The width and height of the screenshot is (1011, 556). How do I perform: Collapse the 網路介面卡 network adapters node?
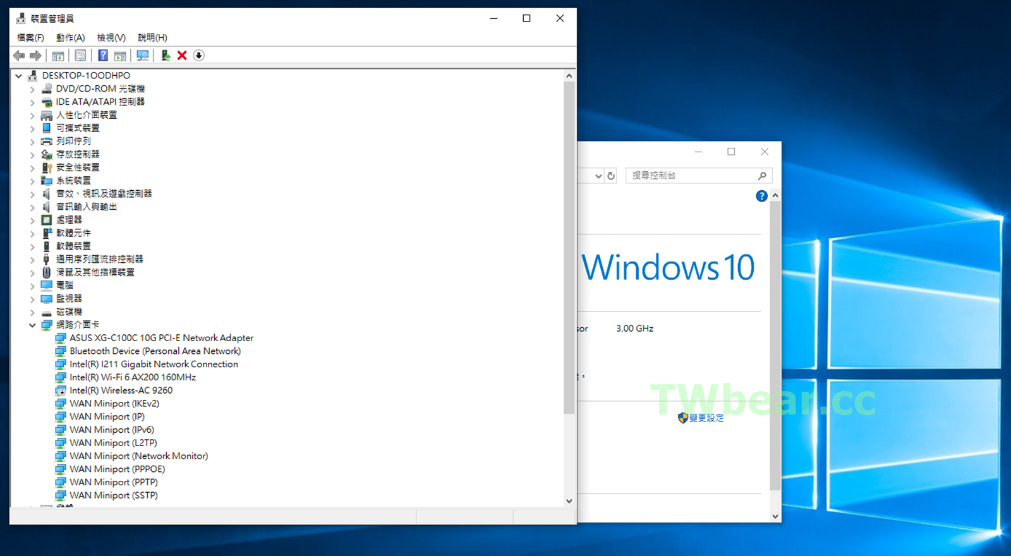coord(32,325)
